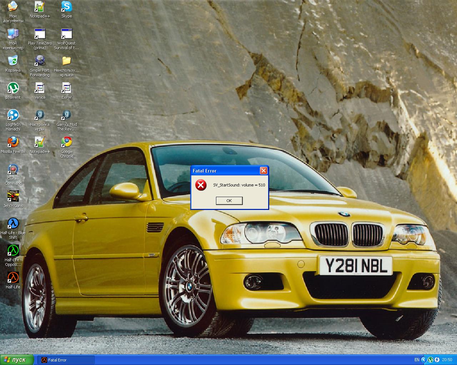Select the Simple Port Forwarding icon
457x365 pixels.
(40, 66)
